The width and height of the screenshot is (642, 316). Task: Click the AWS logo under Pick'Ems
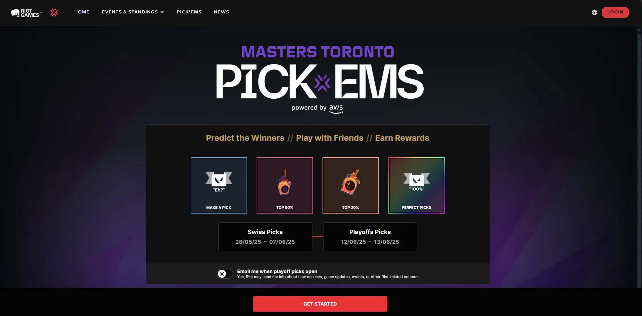(x=336, y=109)
